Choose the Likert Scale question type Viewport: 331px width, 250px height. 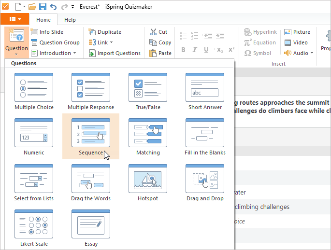click(x=34, y=228)
